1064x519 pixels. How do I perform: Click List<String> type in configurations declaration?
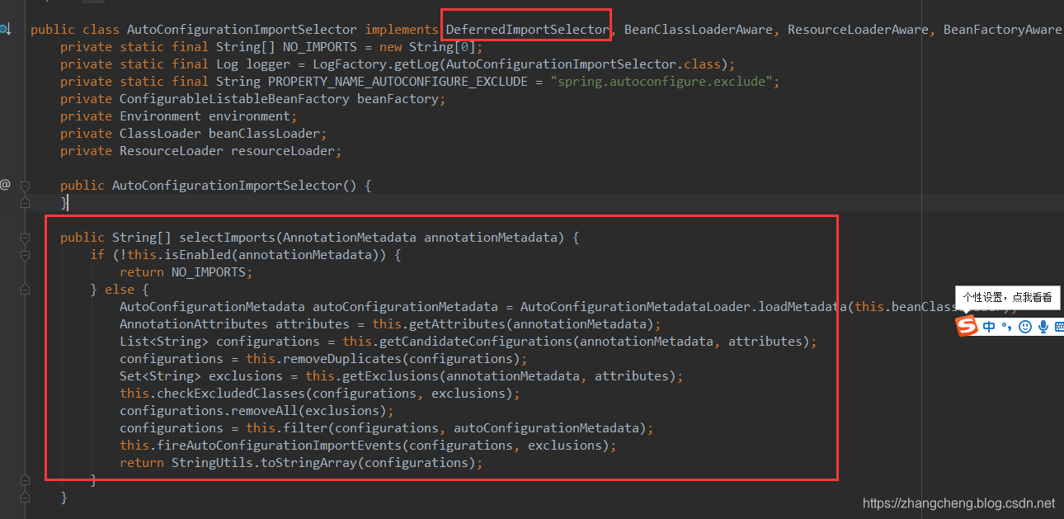tap(163, 341)
